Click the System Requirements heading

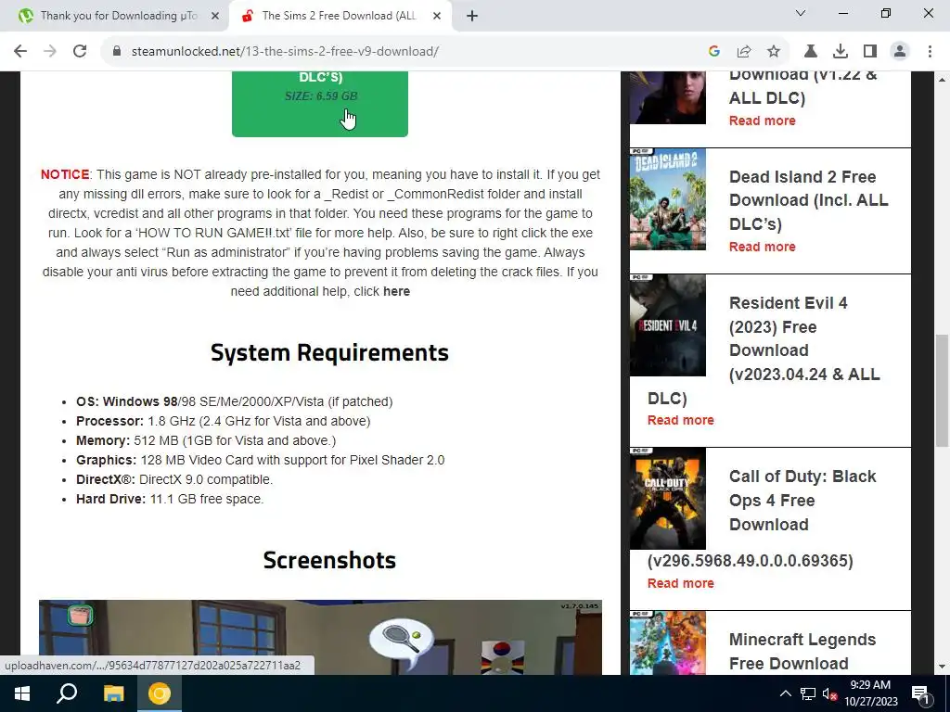point(329,353)
